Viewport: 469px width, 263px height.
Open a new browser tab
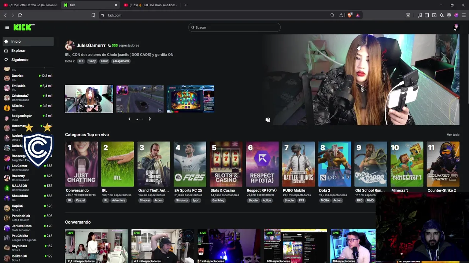185,5
